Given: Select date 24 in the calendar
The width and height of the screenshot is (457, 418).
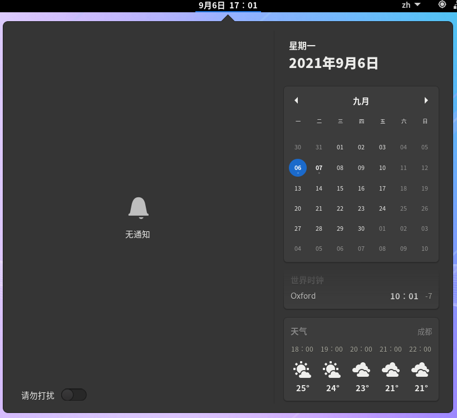Looking at the screenshot, I should 382,208.
